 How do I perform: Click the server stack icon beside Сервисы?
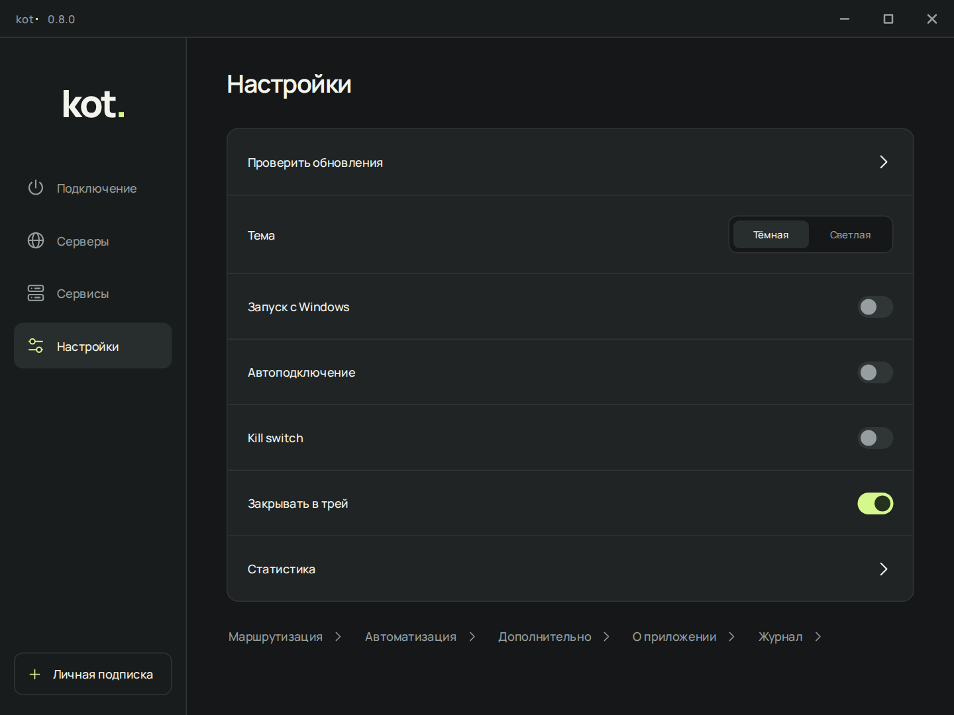tap(36, 293)
